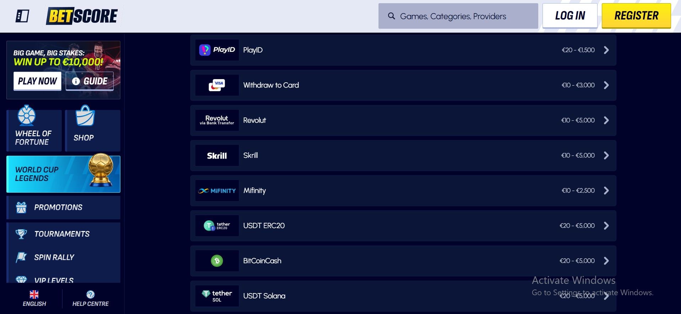
Task: Change language via English label
Action: pos(34,304)
